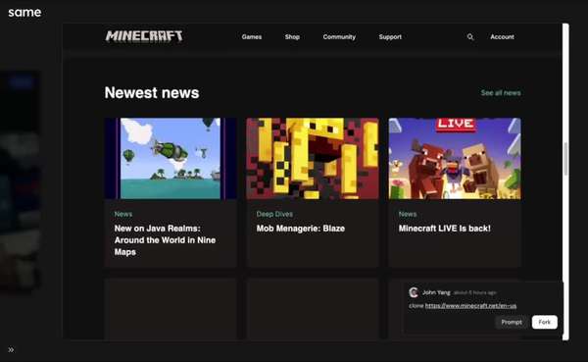
Task: Open the Java Realms balloon thumbnail
Action: pos(171,159)
